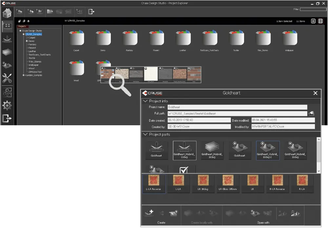Switch to list view layout
Viewport: 328px width, 246px height.
click(313, 21)
